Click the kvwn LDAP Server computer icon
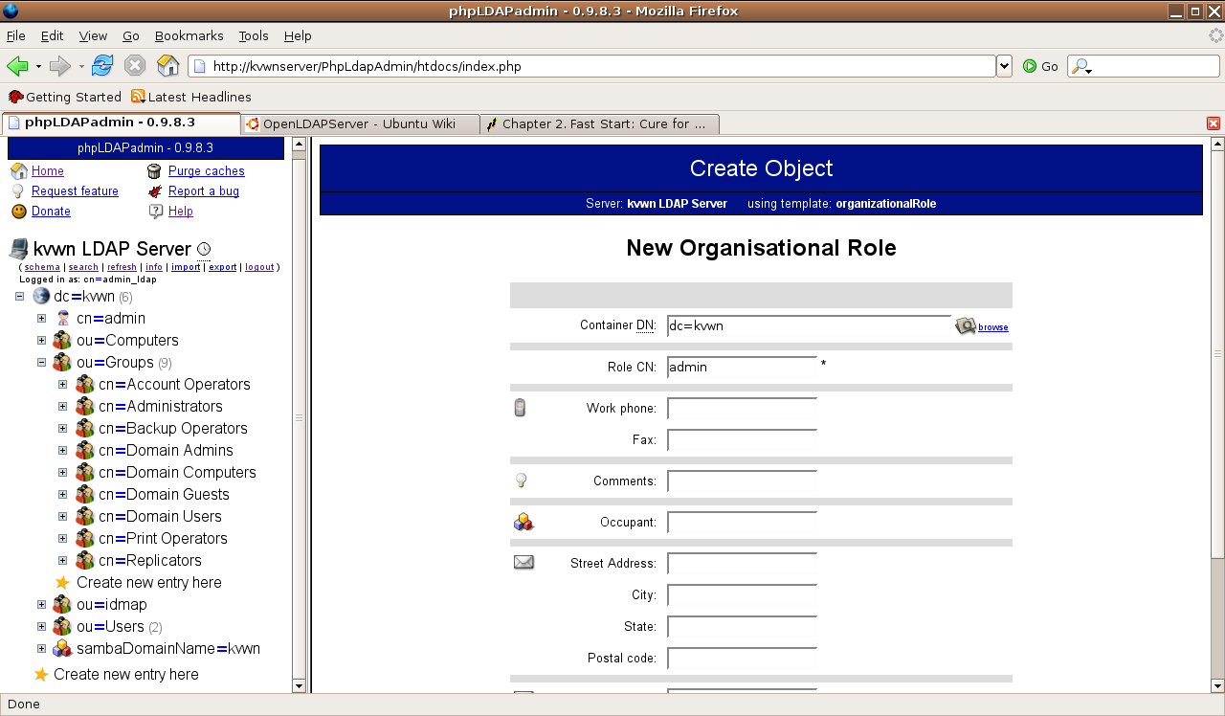Viewport: 1225px width, 716px height. coord(19,249)
